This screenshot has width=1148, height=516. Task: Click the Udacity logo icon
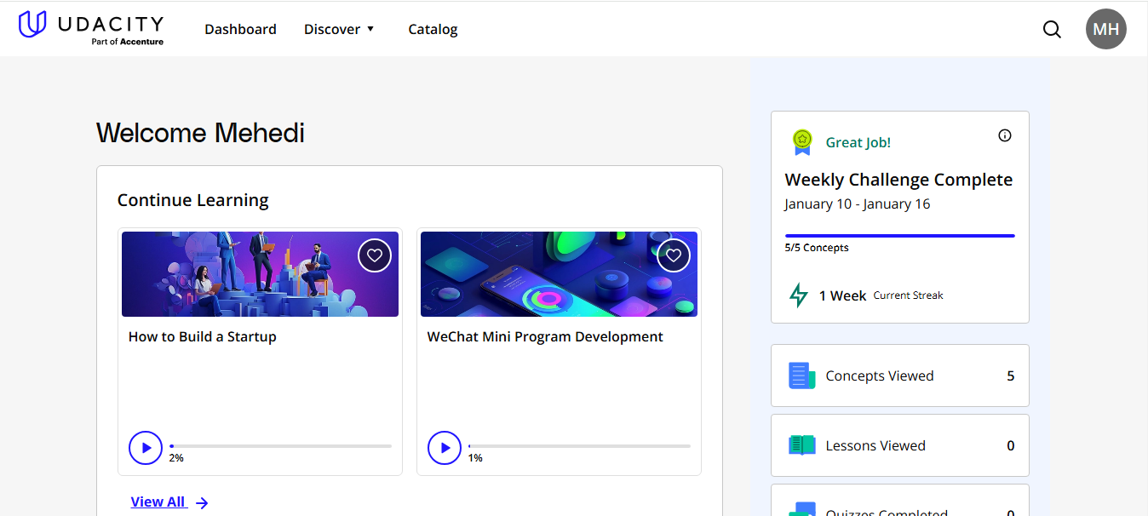pyautogui.click(x=32, y=24)
